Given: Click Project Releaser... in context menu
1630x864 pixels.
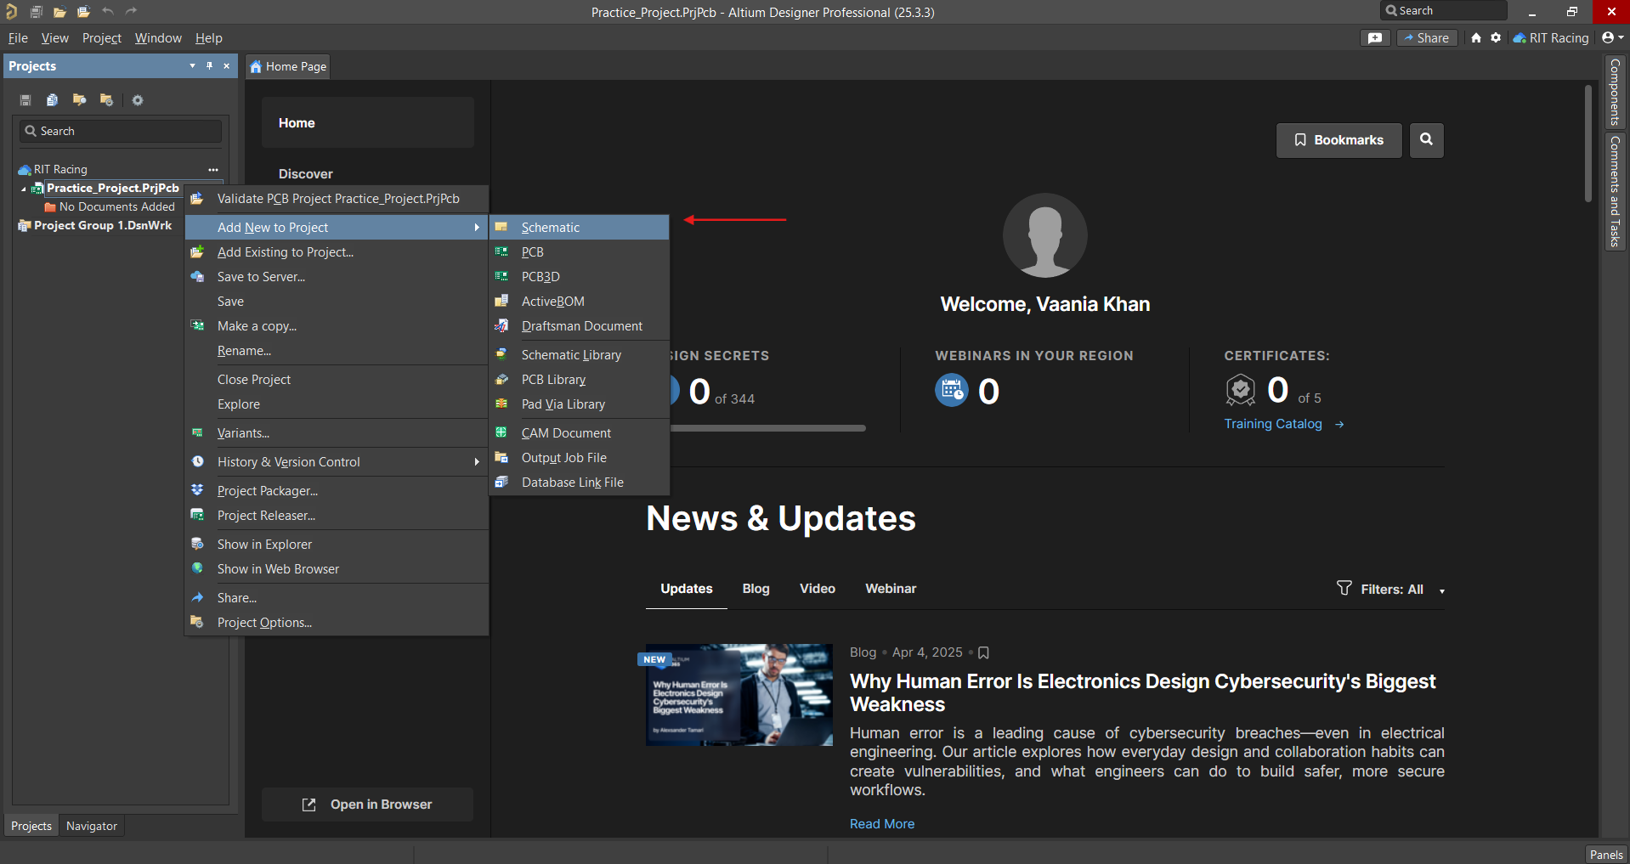Looking at the screenshot, I should point(337,516).
